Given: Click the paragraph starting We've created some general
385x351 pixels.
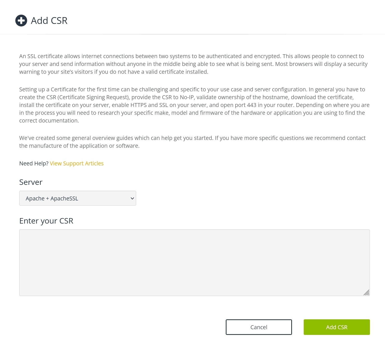Looking at the screenshot, I should 192,142.
